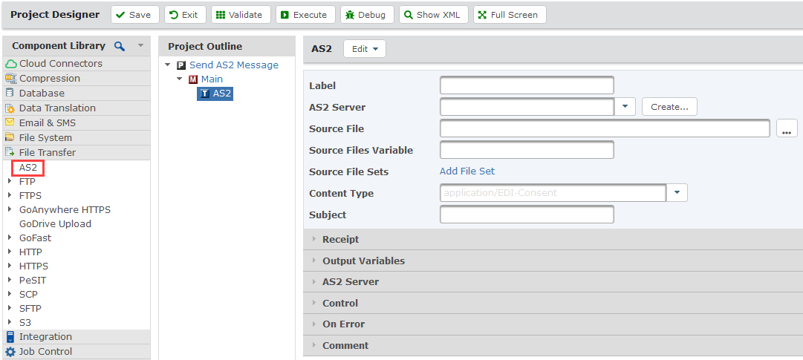Click the Email & SMS envelope icon
803x360 pixels.
[10, 122]
